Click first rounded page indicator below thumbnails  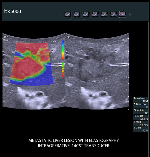point(75,20)
